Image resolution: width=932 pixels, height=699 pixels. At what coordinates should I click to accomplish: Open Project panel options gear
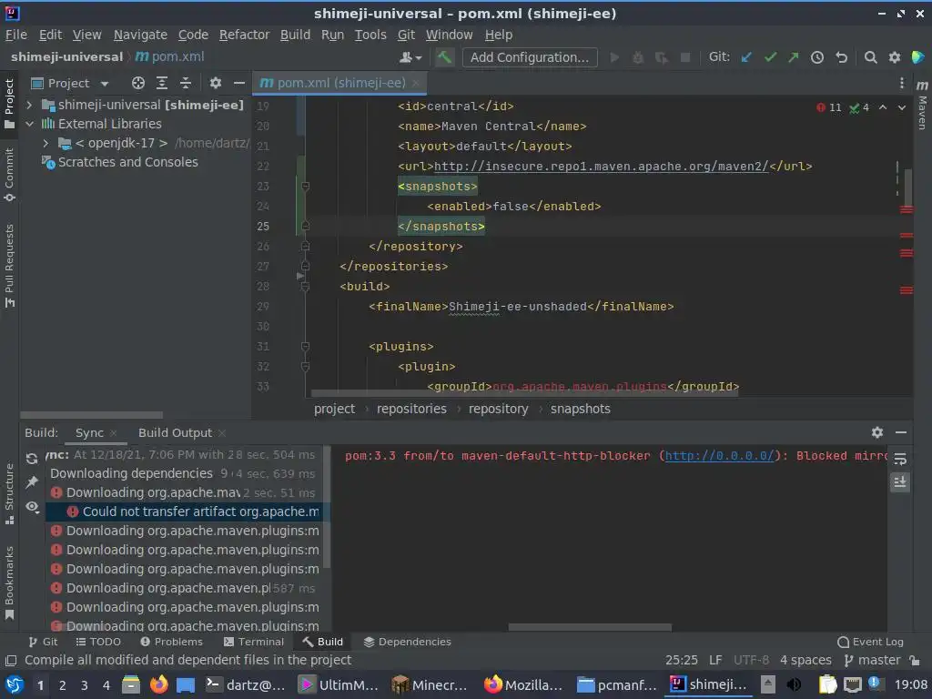pyautogui.click(x=215, y=83)
